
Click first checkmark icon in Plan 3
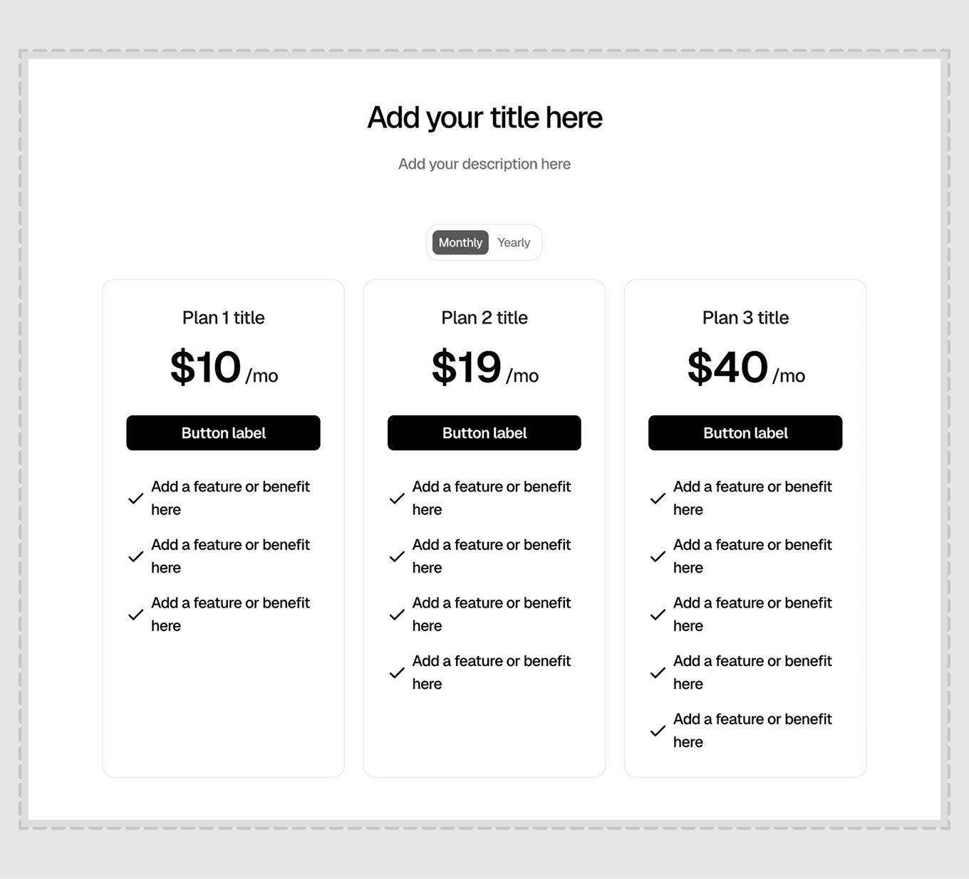(x=658, y=499)
